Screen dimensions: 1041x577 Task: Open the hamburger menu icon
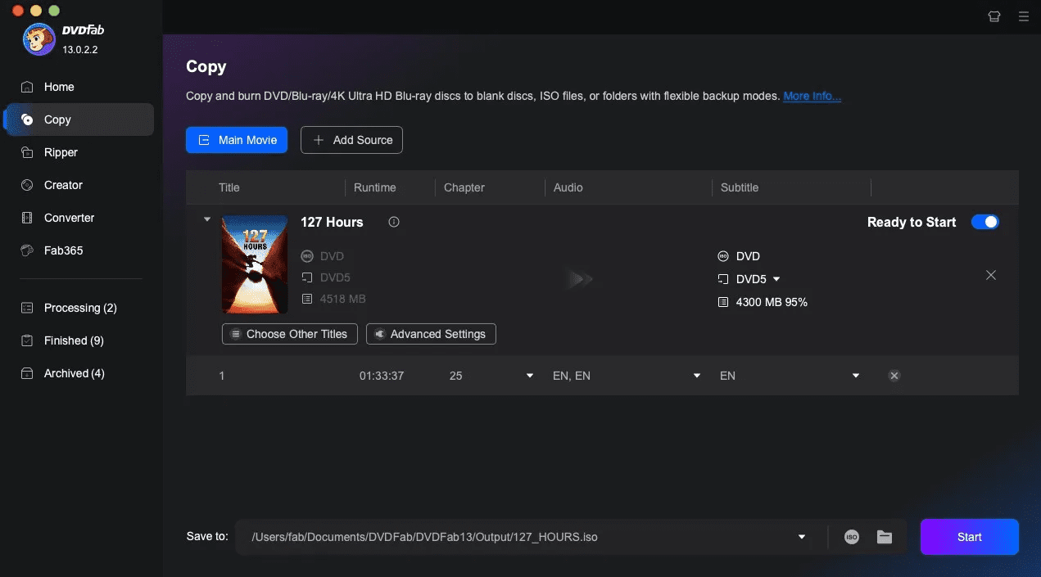(1023, 16)
